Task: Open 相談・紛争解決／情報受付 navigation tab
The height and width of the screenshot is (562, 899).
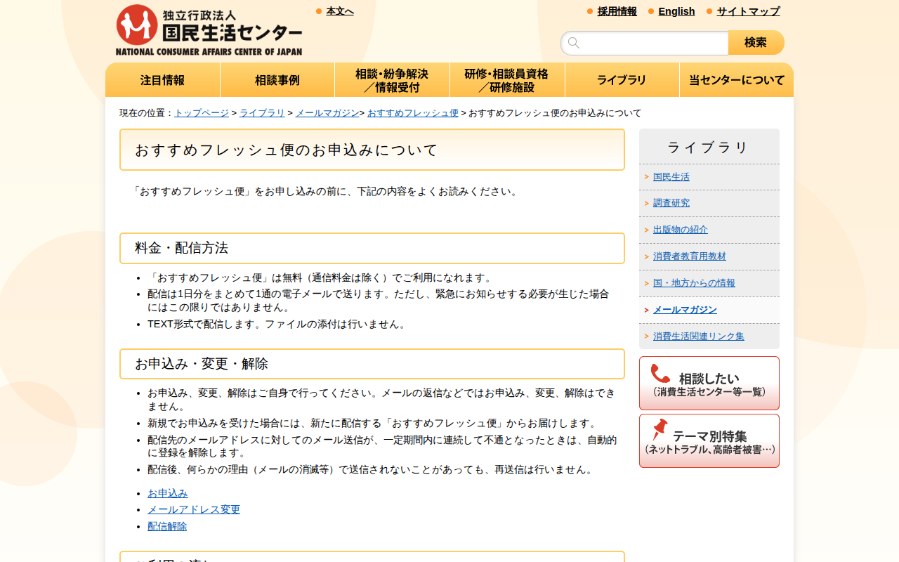Action: point(392,80)
